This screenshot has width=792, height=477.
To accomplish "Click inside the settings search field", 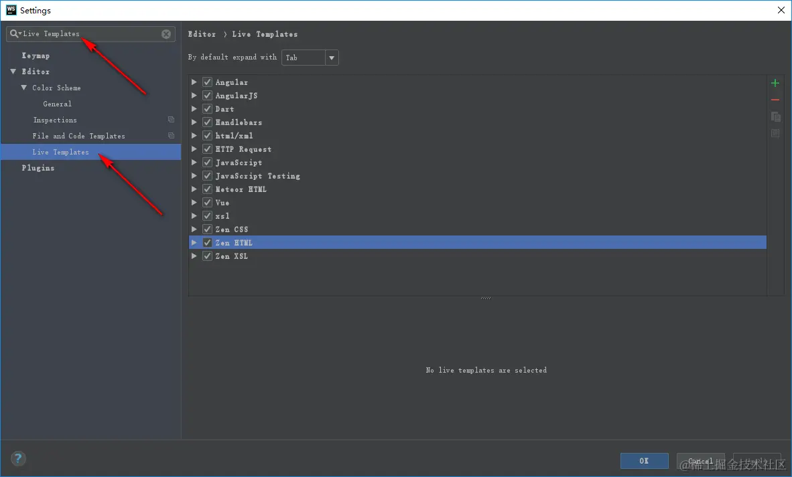I will pyautogui.click(x=91, y=33).
